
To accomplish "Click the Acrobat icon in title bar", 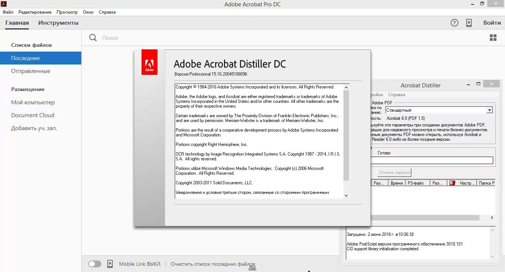I will point(4,4).
